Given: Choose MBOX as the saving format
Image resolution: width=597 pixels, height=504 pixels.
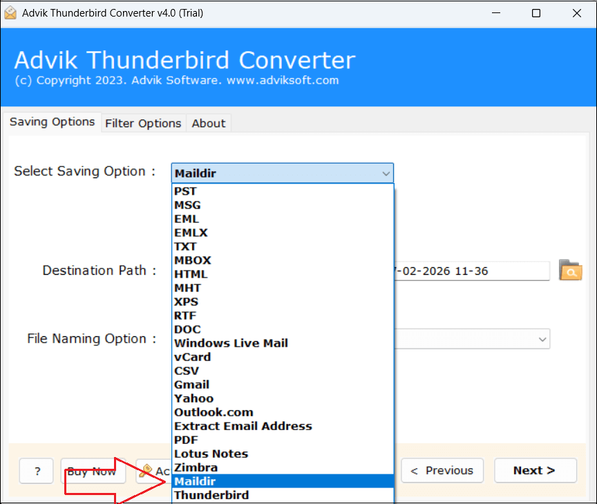Looking at the screenshot, I should [x=192, y=260].
